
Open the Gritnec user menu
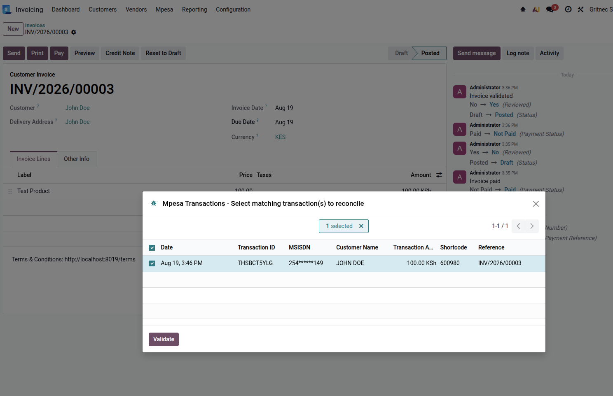(601, 9)
